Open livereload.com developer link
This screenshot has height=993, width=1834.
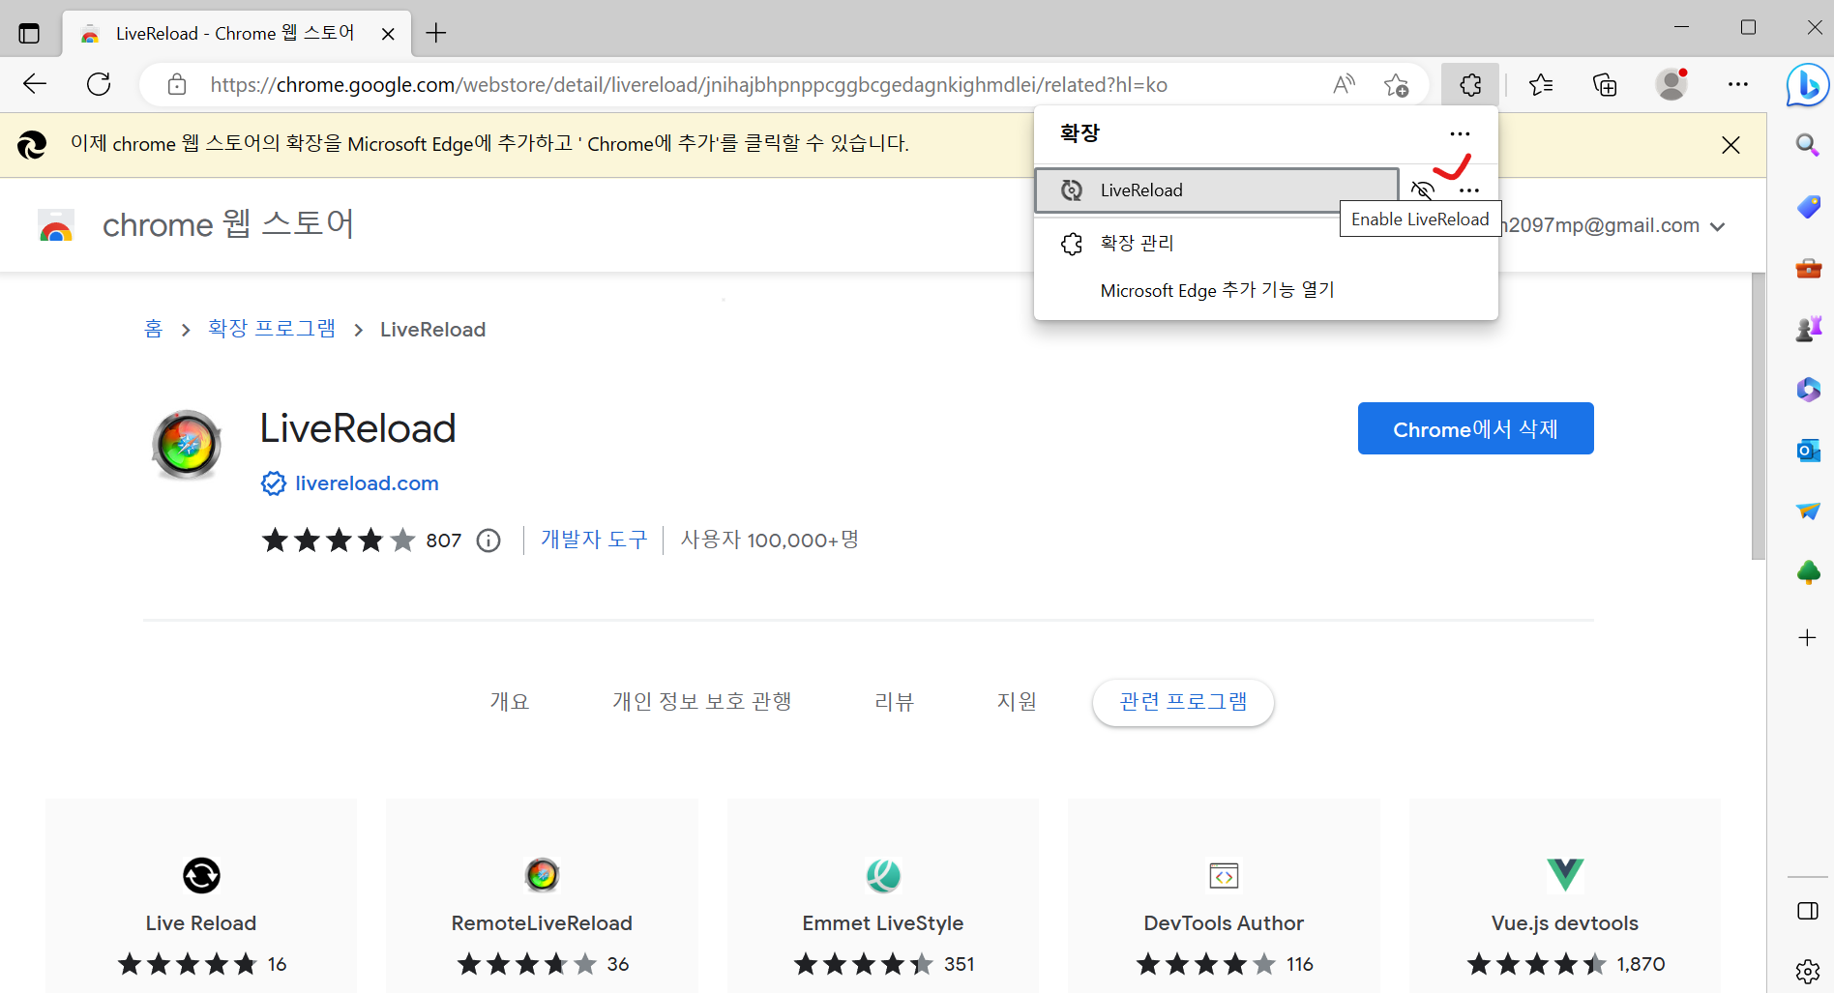pos(367,483)
